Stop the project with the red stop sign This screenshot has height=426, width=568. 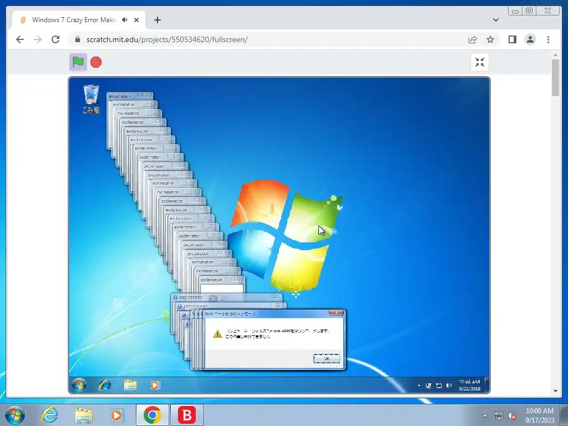[96, 62]
